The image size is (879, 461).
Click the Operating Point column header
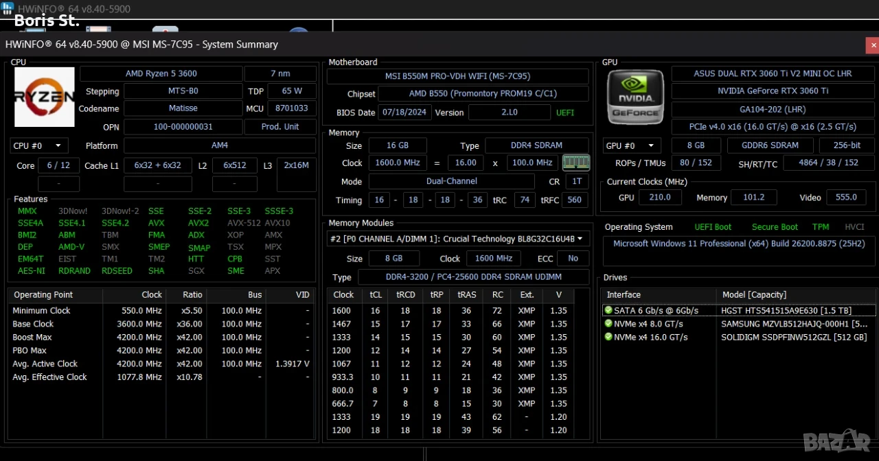[56, 294]
